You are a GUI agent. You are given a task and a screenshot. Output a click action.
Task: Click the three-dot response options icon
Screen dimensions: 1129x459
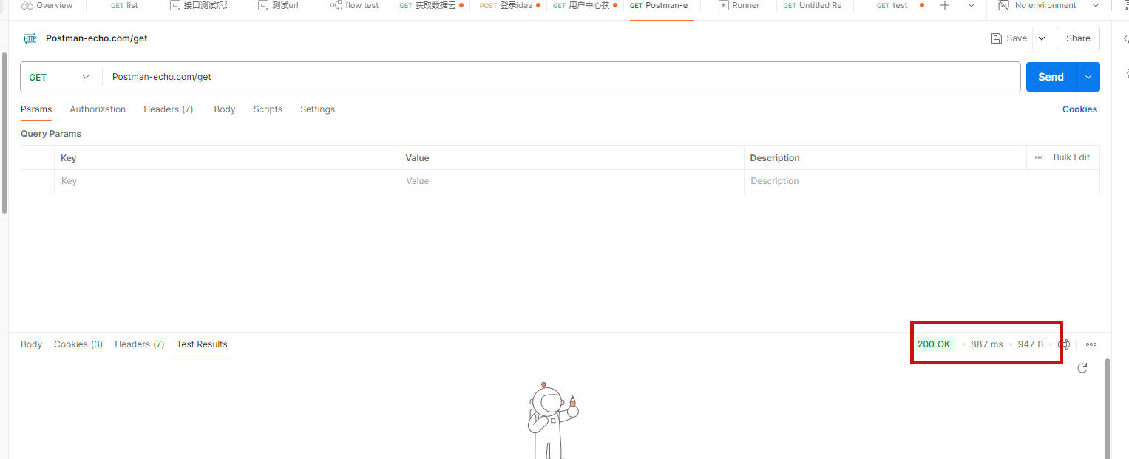tap(1091, 344)
